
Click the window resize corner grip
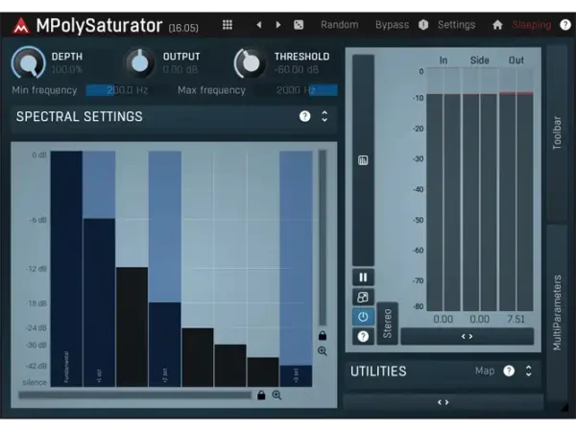click(x=564, y=407)
